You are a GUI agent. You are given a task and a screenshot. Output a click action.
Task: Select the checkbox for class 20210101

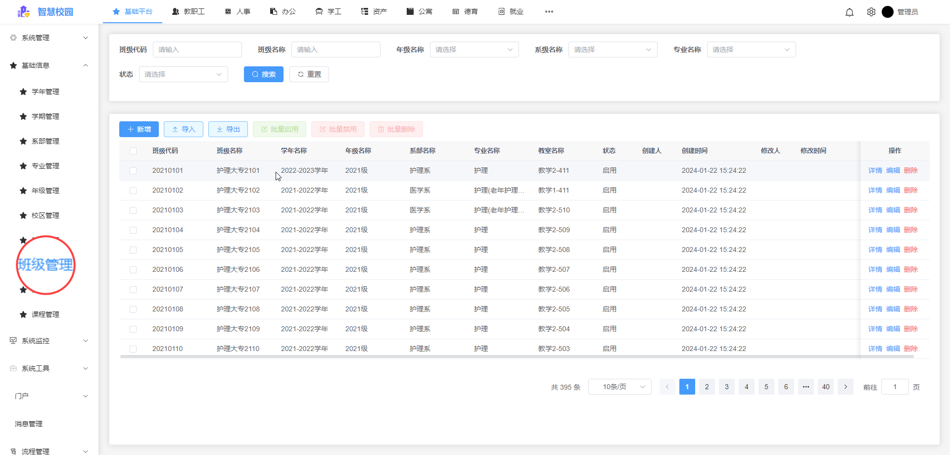point(133,170)
